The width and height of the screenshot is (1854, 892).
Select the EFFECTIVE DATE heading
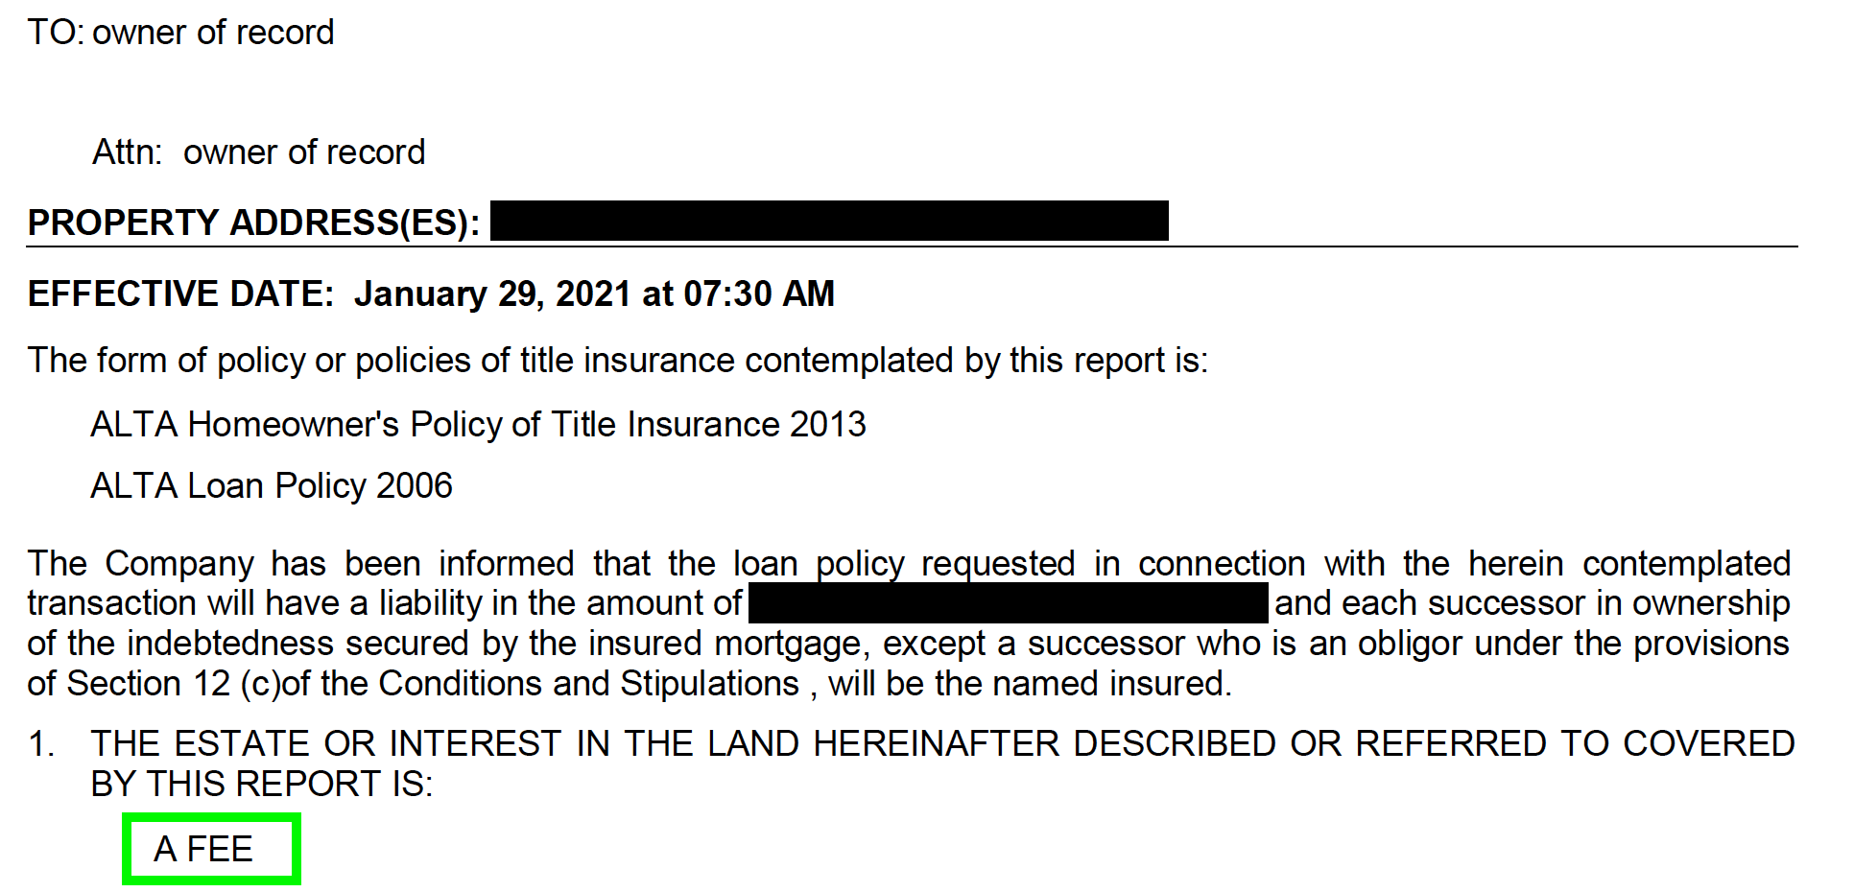click(x=180, y=293)
